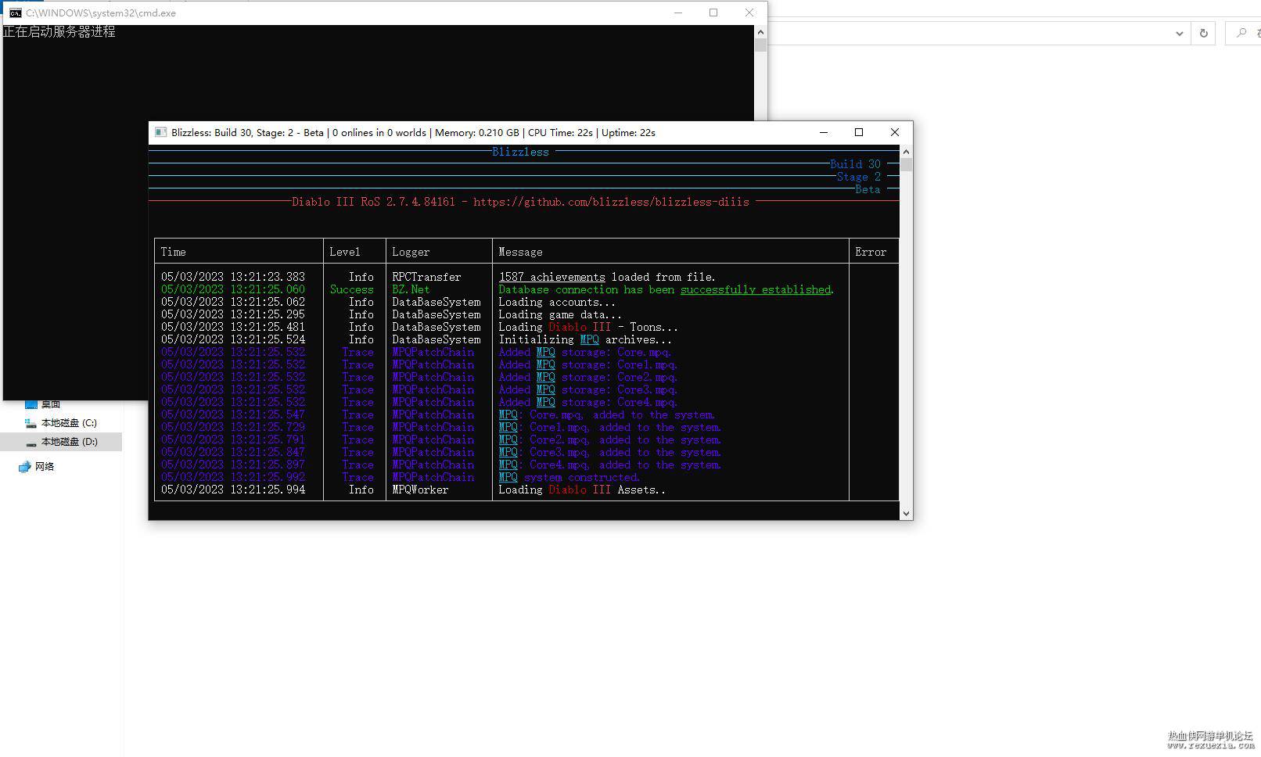The image size is (1261, 757).
Task: Select the Local Disk (C:) drive icon
Action: [31, 423]
